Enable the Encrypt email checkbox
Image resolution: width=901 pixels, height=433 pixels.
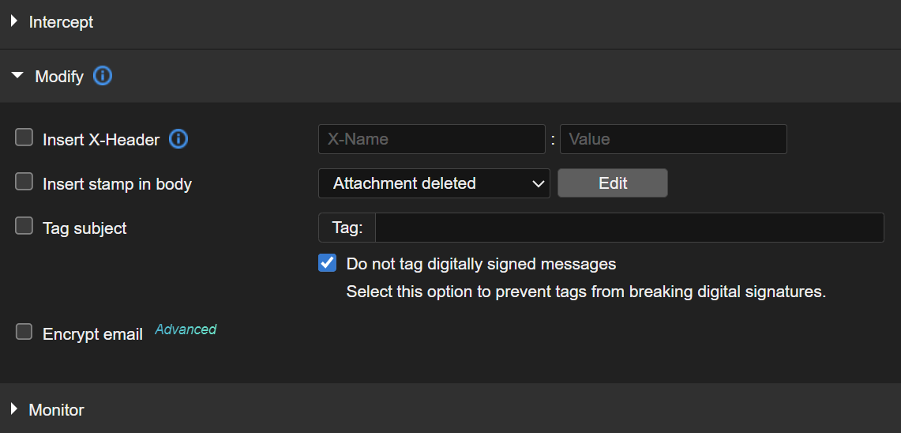point(24,333)
